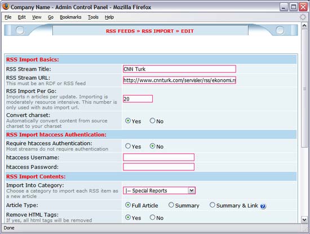
Task: Click the RSS Import Basics heading
Action: point(33,60)
